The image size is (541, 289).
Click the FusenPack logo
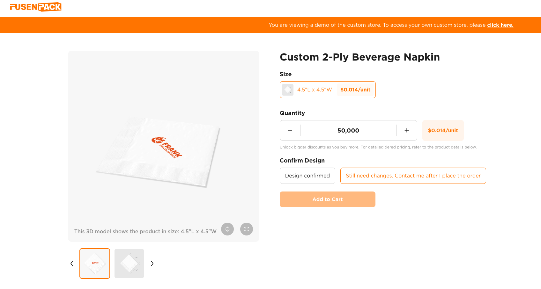36,6
